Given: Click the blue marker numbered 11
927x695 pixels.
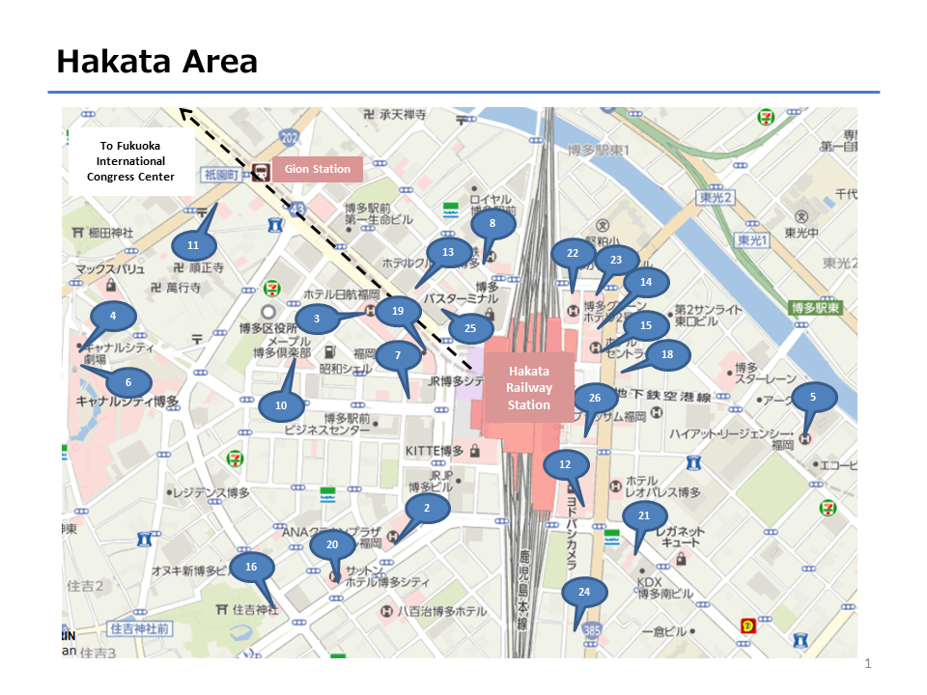Looking at the screenshot, I should tap(192, 244).
